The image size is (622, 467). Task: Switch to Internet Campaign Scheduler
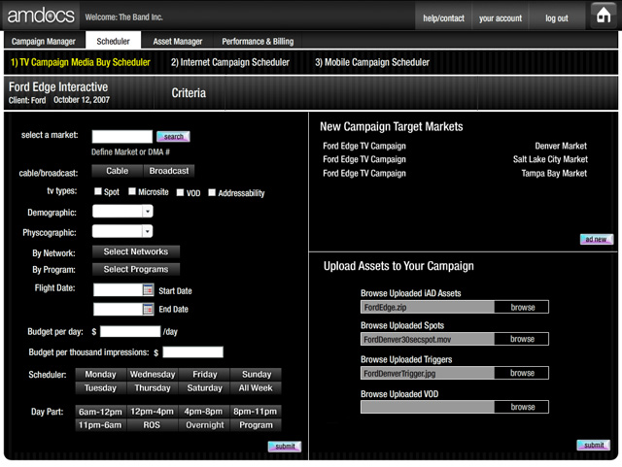coord(230,62)
